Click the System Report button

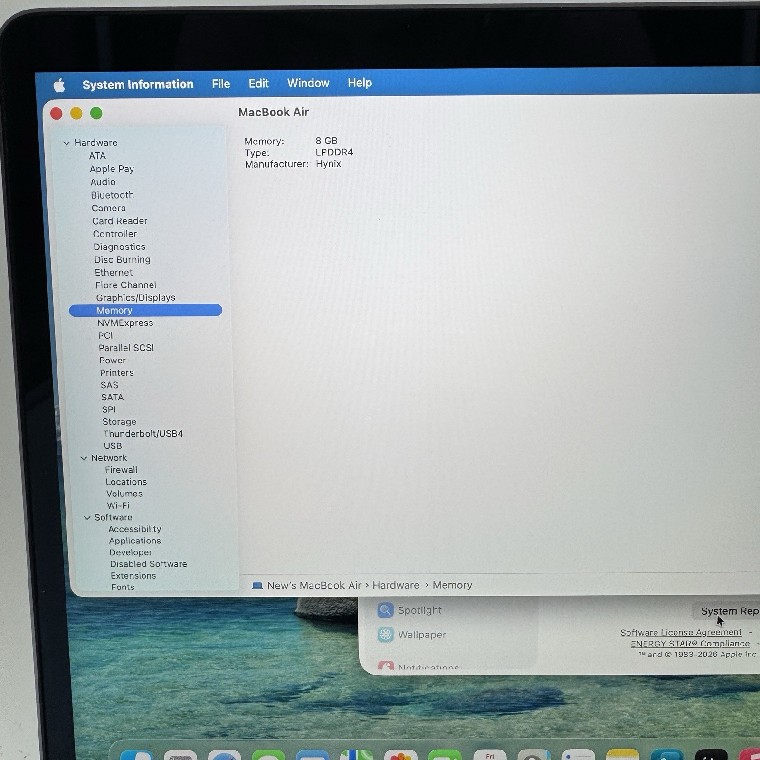(727, 611)
